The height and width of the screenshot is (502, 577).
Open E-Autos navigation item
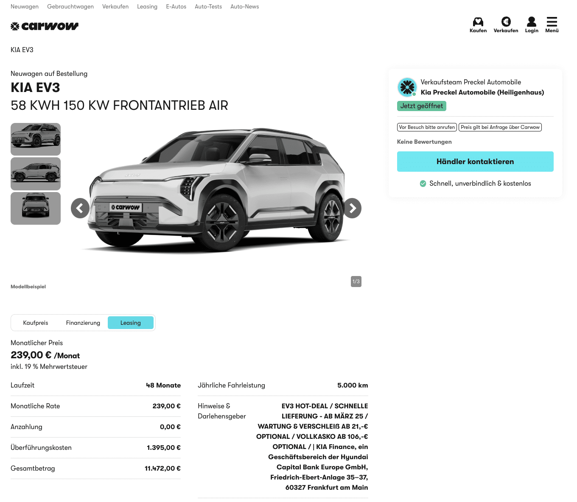(x=176, y=6)
